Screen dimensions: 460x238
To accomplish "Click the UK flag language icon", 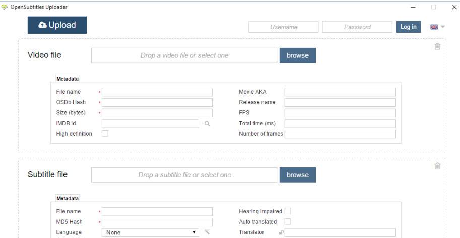I will coord(434,27).
